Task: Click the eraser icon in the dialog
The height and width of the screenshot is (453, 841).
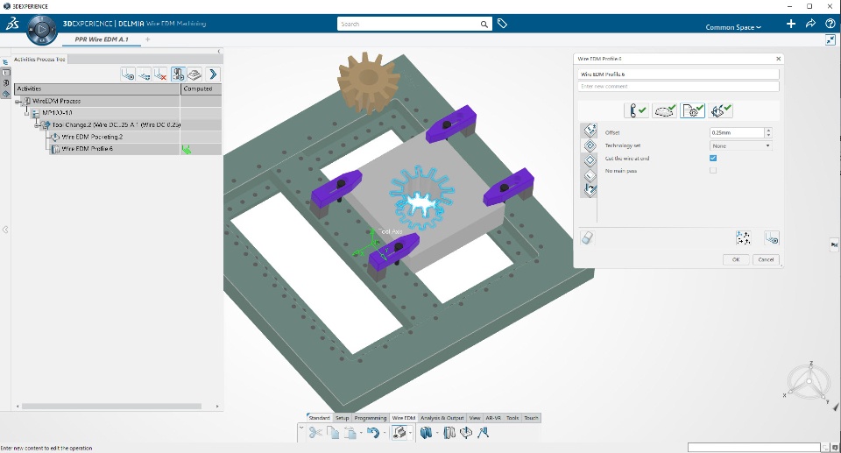Action: coord(587,237)
